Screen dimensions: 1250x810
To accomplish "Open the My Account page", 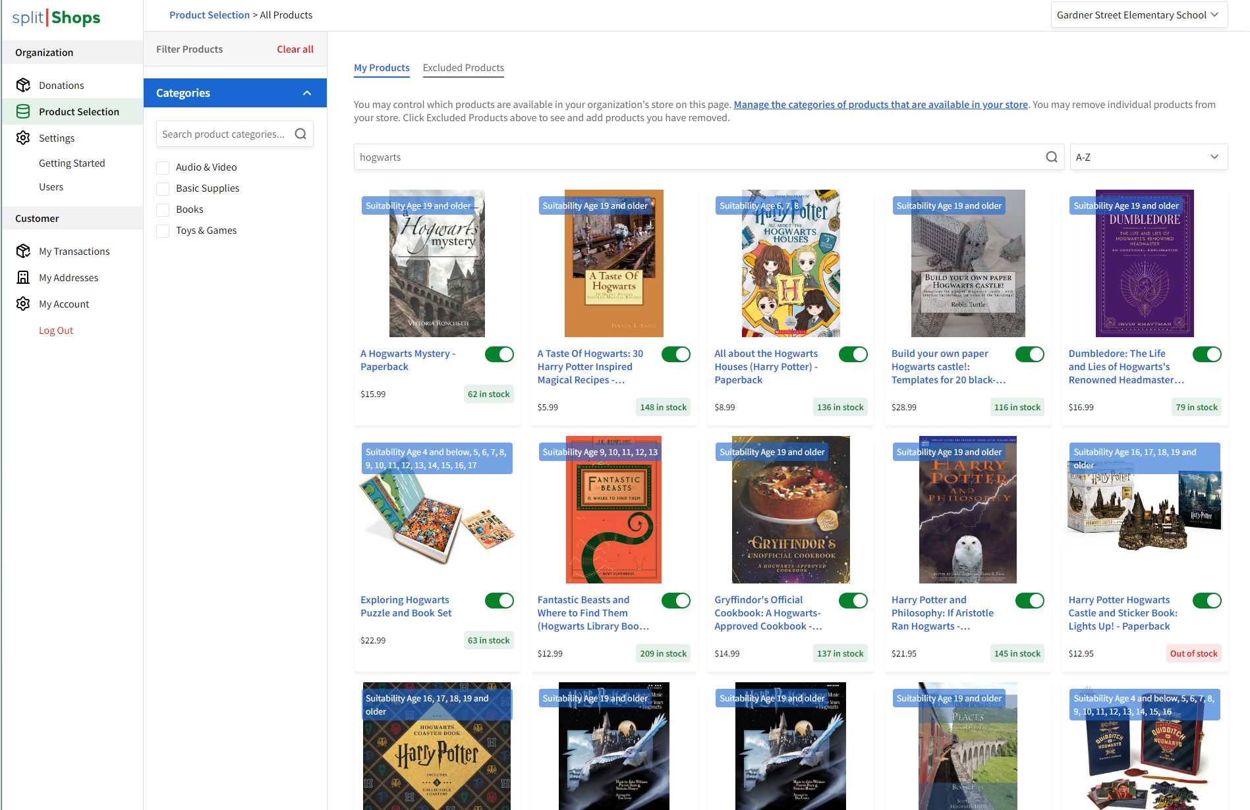I will [64, 304].
